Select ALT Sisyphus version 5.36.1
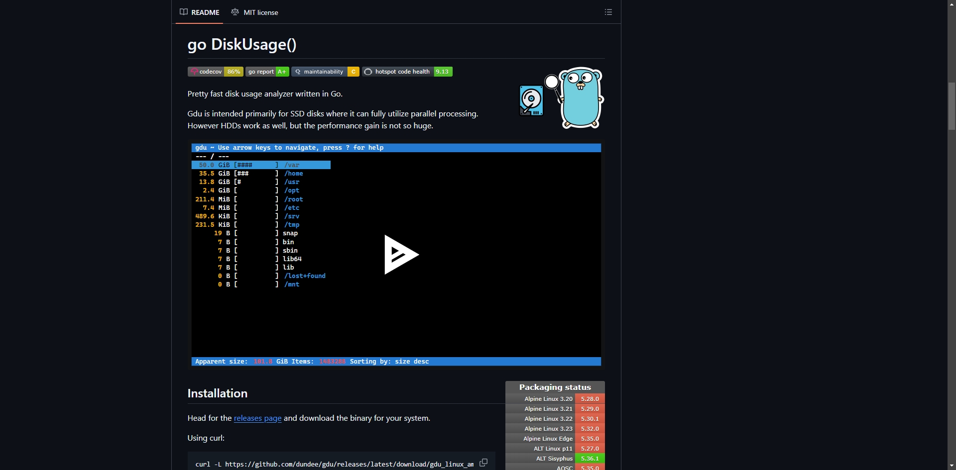The image size is (956, 470). 555,459
